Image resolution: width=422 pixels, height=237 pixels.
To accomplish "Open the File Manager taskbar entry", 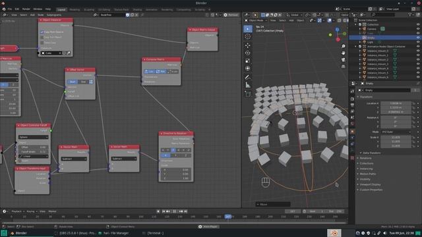I will [x=113, y=233].
